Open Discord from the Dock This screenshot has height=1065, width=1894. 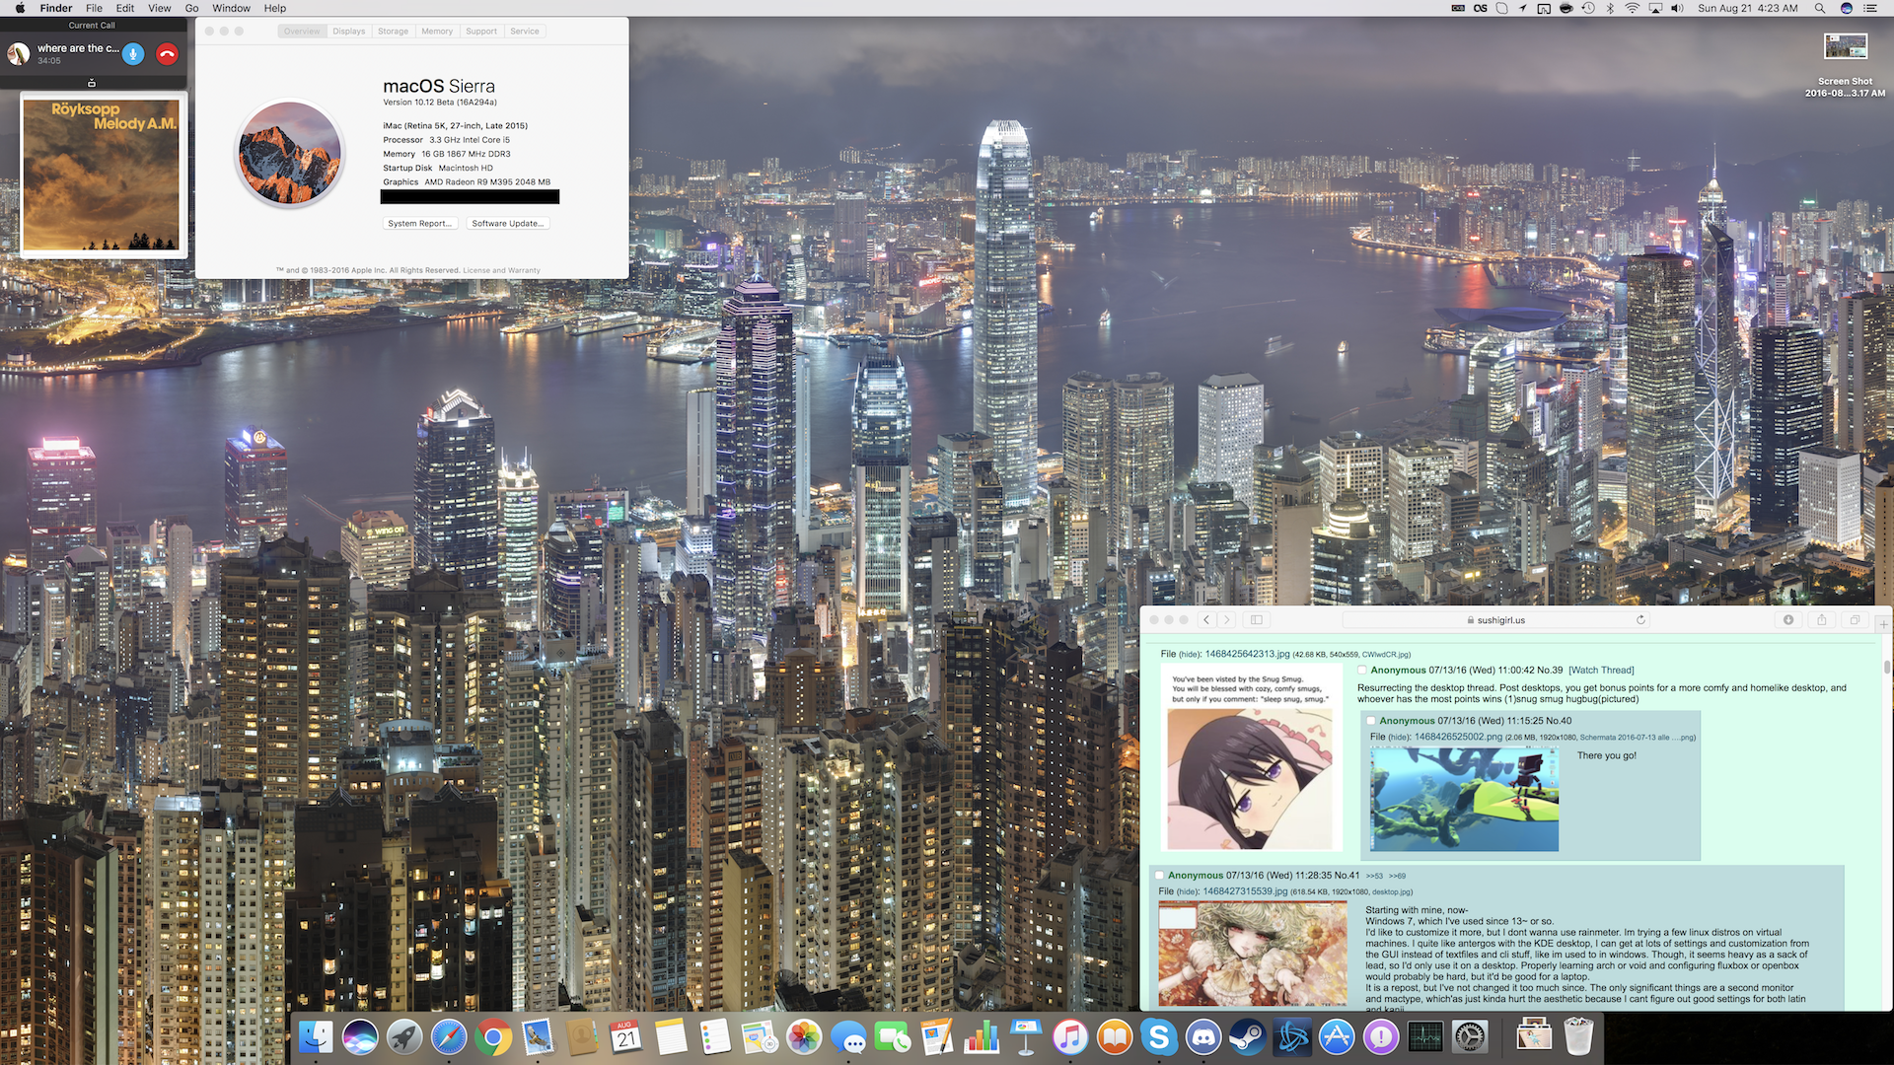click(1202, 1036)
